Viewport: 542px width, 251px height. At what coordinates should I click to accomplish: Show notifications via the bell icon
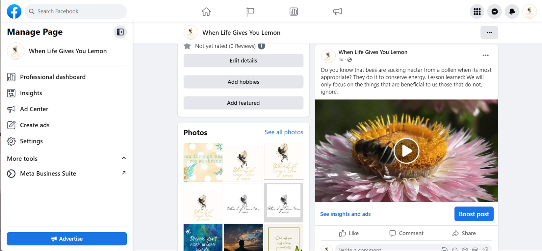(512, 11)
